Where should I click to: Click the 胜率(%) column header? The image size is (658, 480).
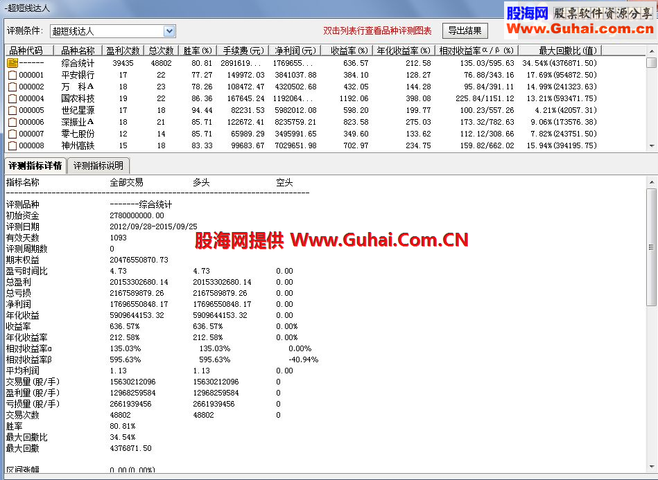(x=198, y=51)
